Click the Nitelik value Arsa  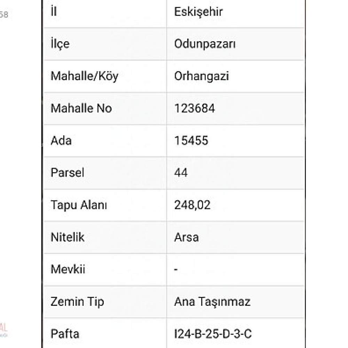point(186,237)
